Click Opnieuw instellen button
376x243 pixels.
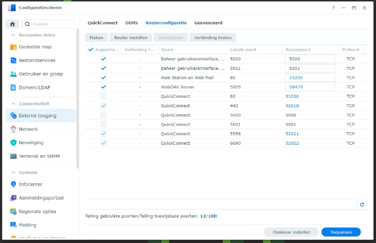(x=291, y=232)
